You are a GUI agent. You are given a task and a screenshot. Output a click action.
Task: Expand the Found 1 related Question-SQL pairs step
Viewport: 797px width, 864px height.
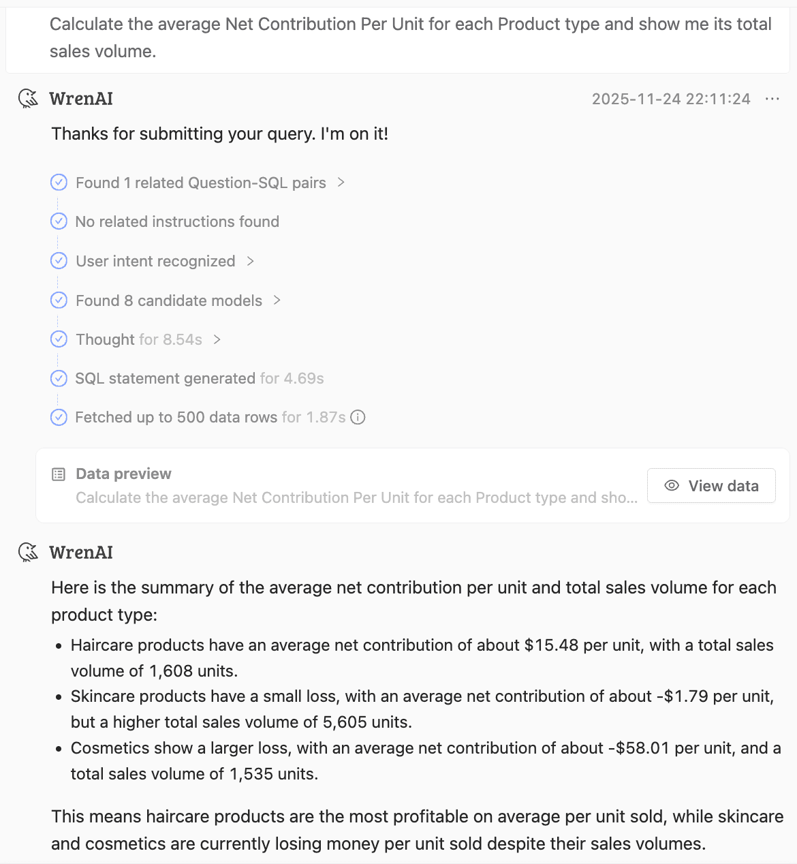pyautogui.click(x=341, y=183)
